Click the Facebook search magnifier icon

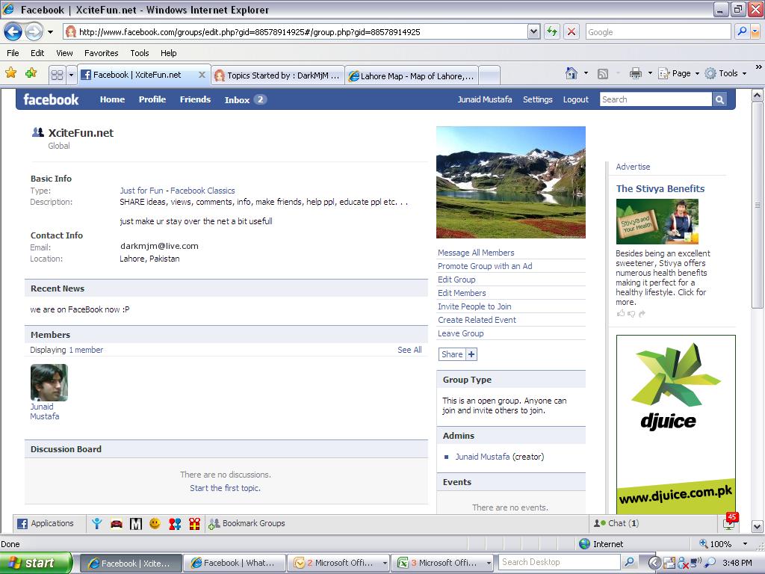coord(719,99)
